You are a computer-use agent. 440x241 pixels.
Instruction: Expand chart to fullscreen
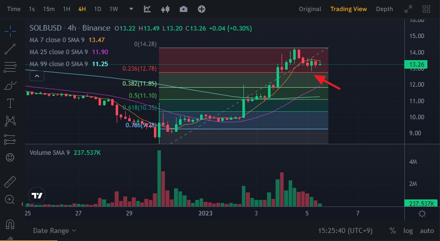tap(408, 9)
